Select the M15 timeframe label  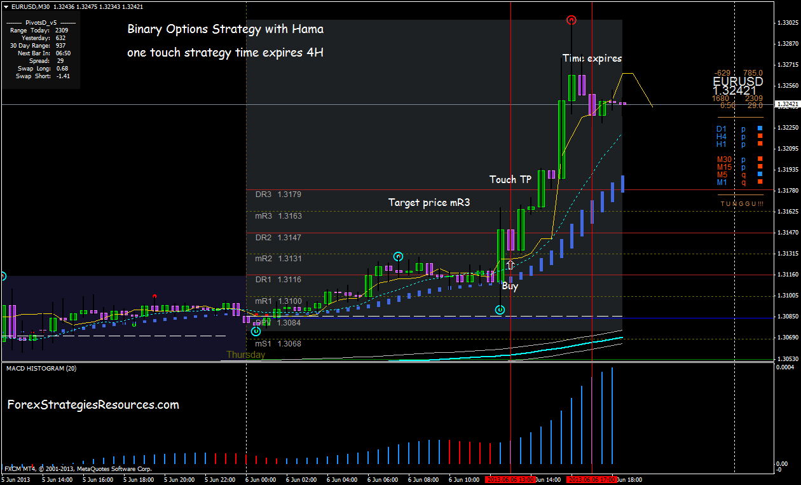(x=723, y=167)
